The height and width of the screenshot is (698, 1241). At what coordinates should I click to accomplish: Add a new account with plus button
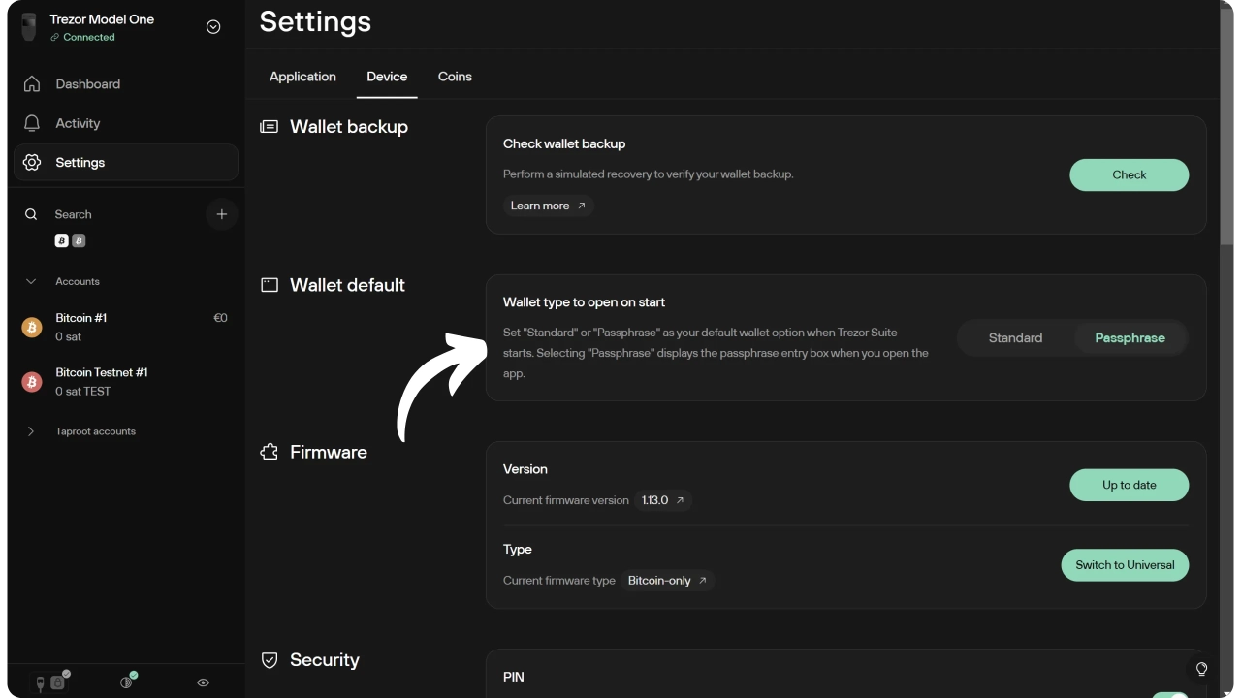coord(222,214)
